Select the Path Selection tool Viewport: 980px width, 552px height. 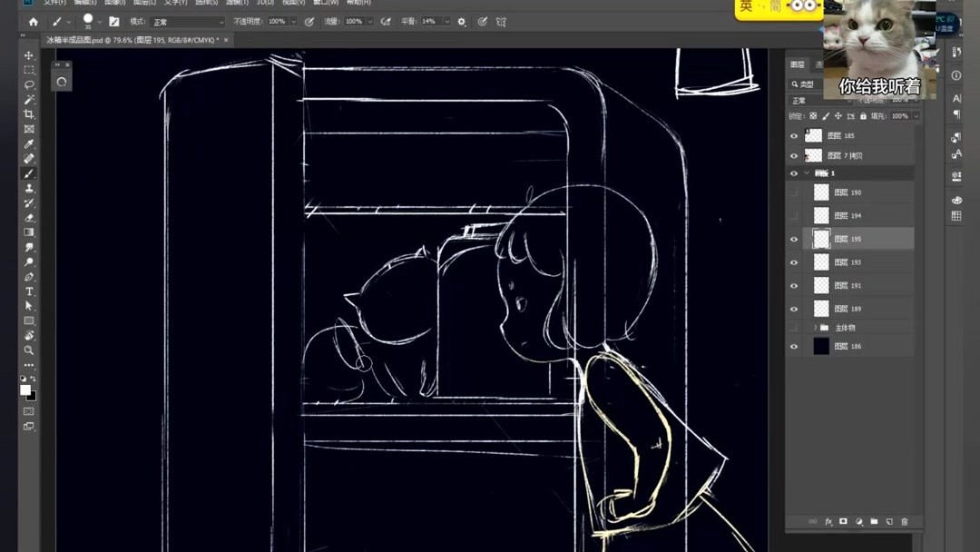click(x=29, y=306)
